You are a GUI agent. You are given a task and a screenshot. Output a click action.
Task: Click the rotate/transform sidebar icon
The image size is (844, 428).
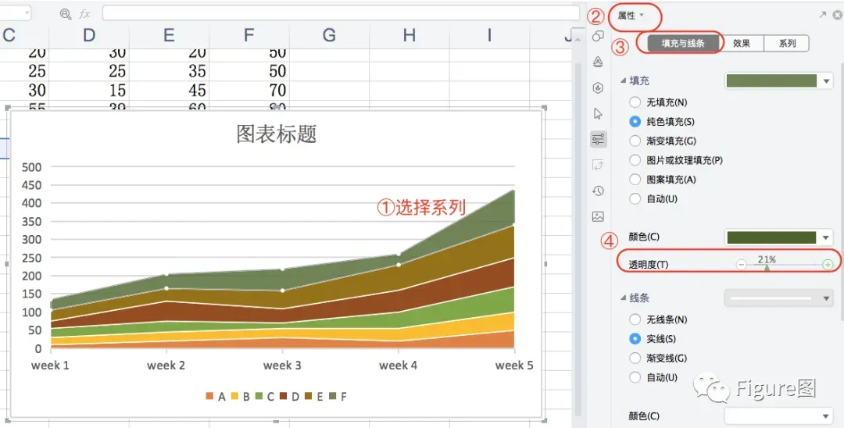[598, 165]
